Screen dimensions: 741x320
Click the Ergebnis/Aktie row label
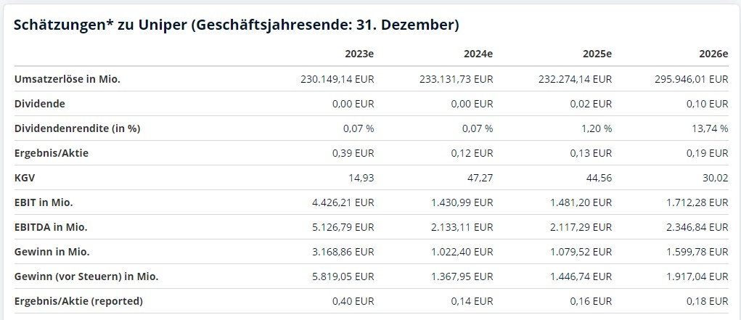[x=52, y=153]
